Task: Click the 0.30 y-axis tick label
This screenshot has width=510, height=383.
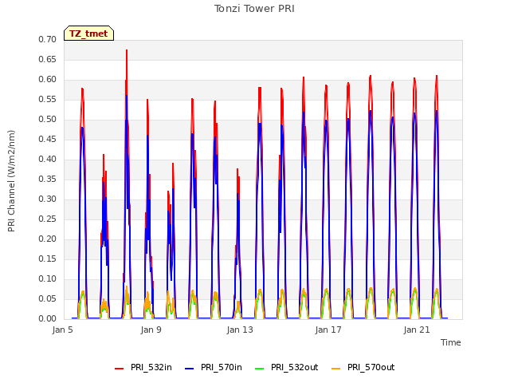Action: [48, 199]
